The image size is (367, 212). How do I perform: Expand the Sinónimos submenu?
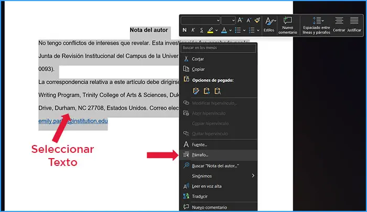pyautogui.click(x=218, y=176)
